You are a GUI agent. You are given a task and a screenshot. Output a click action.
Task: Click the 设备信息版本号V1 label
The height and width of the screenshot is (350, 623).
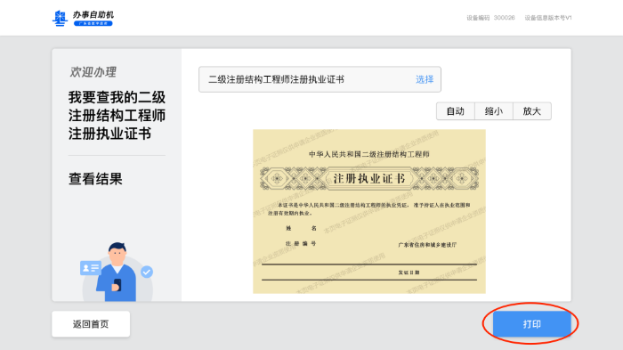(x=548, y=18)
